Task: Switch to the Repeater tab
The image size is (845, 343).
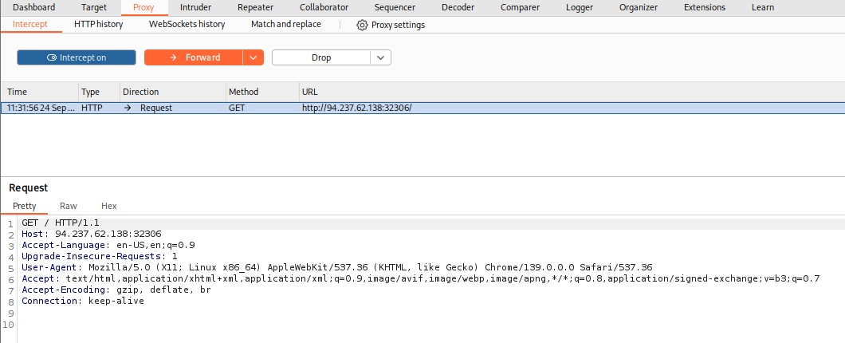Action: (x=255, y=7)
